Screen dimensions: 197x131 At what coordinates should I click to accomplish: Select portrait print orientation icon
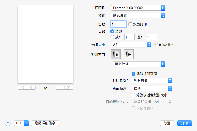coord(116,55)
